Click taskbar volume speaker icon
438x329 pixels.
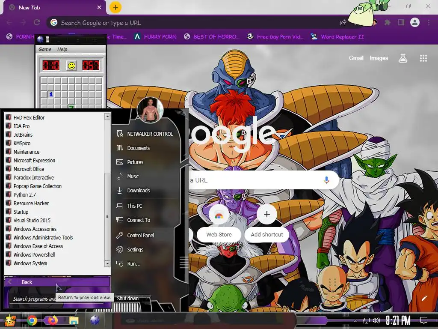pos(376,320)
